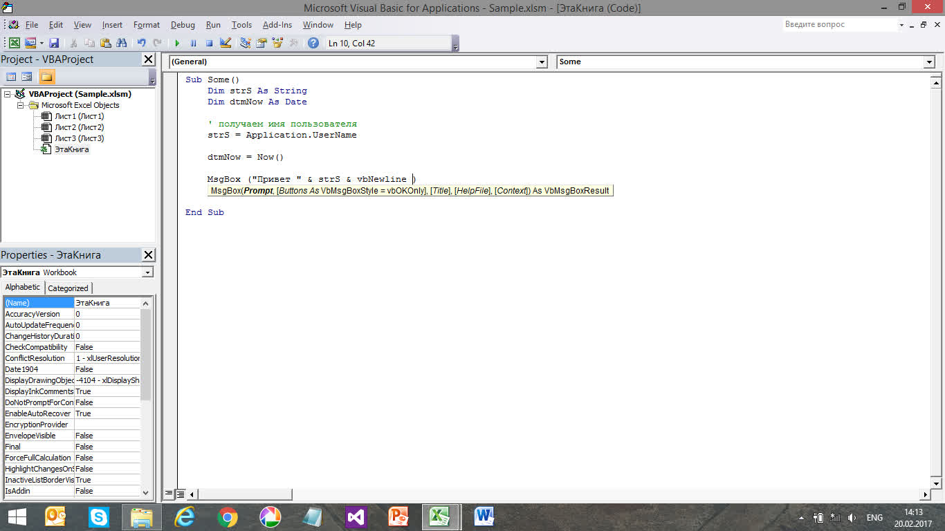This screenshot has width=945, height=531.
Task: Click the CheckCompatibility property value False
Action: (107, 347)
